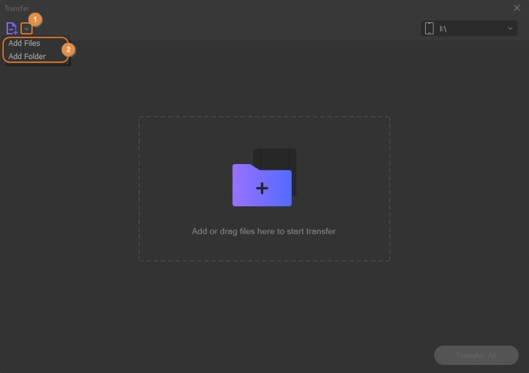Click the purple folder icon

tap(261, 186)
